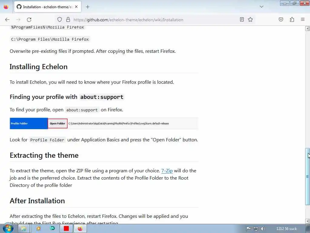Image resolution: width=310 pixels, height=233 pixels.
Task: Open the extensions puzzle icon
Action: pos(292,19)
